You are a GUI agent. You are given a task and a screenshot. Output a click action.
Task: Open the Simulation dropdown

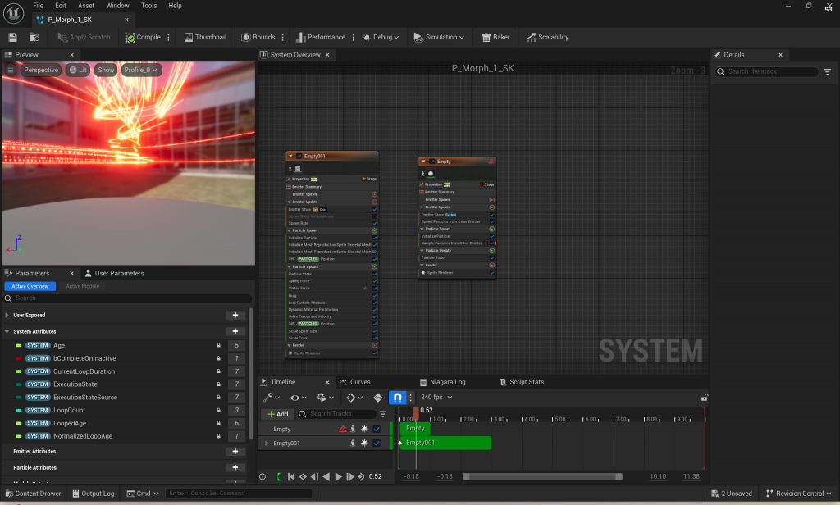click(439, 37)
